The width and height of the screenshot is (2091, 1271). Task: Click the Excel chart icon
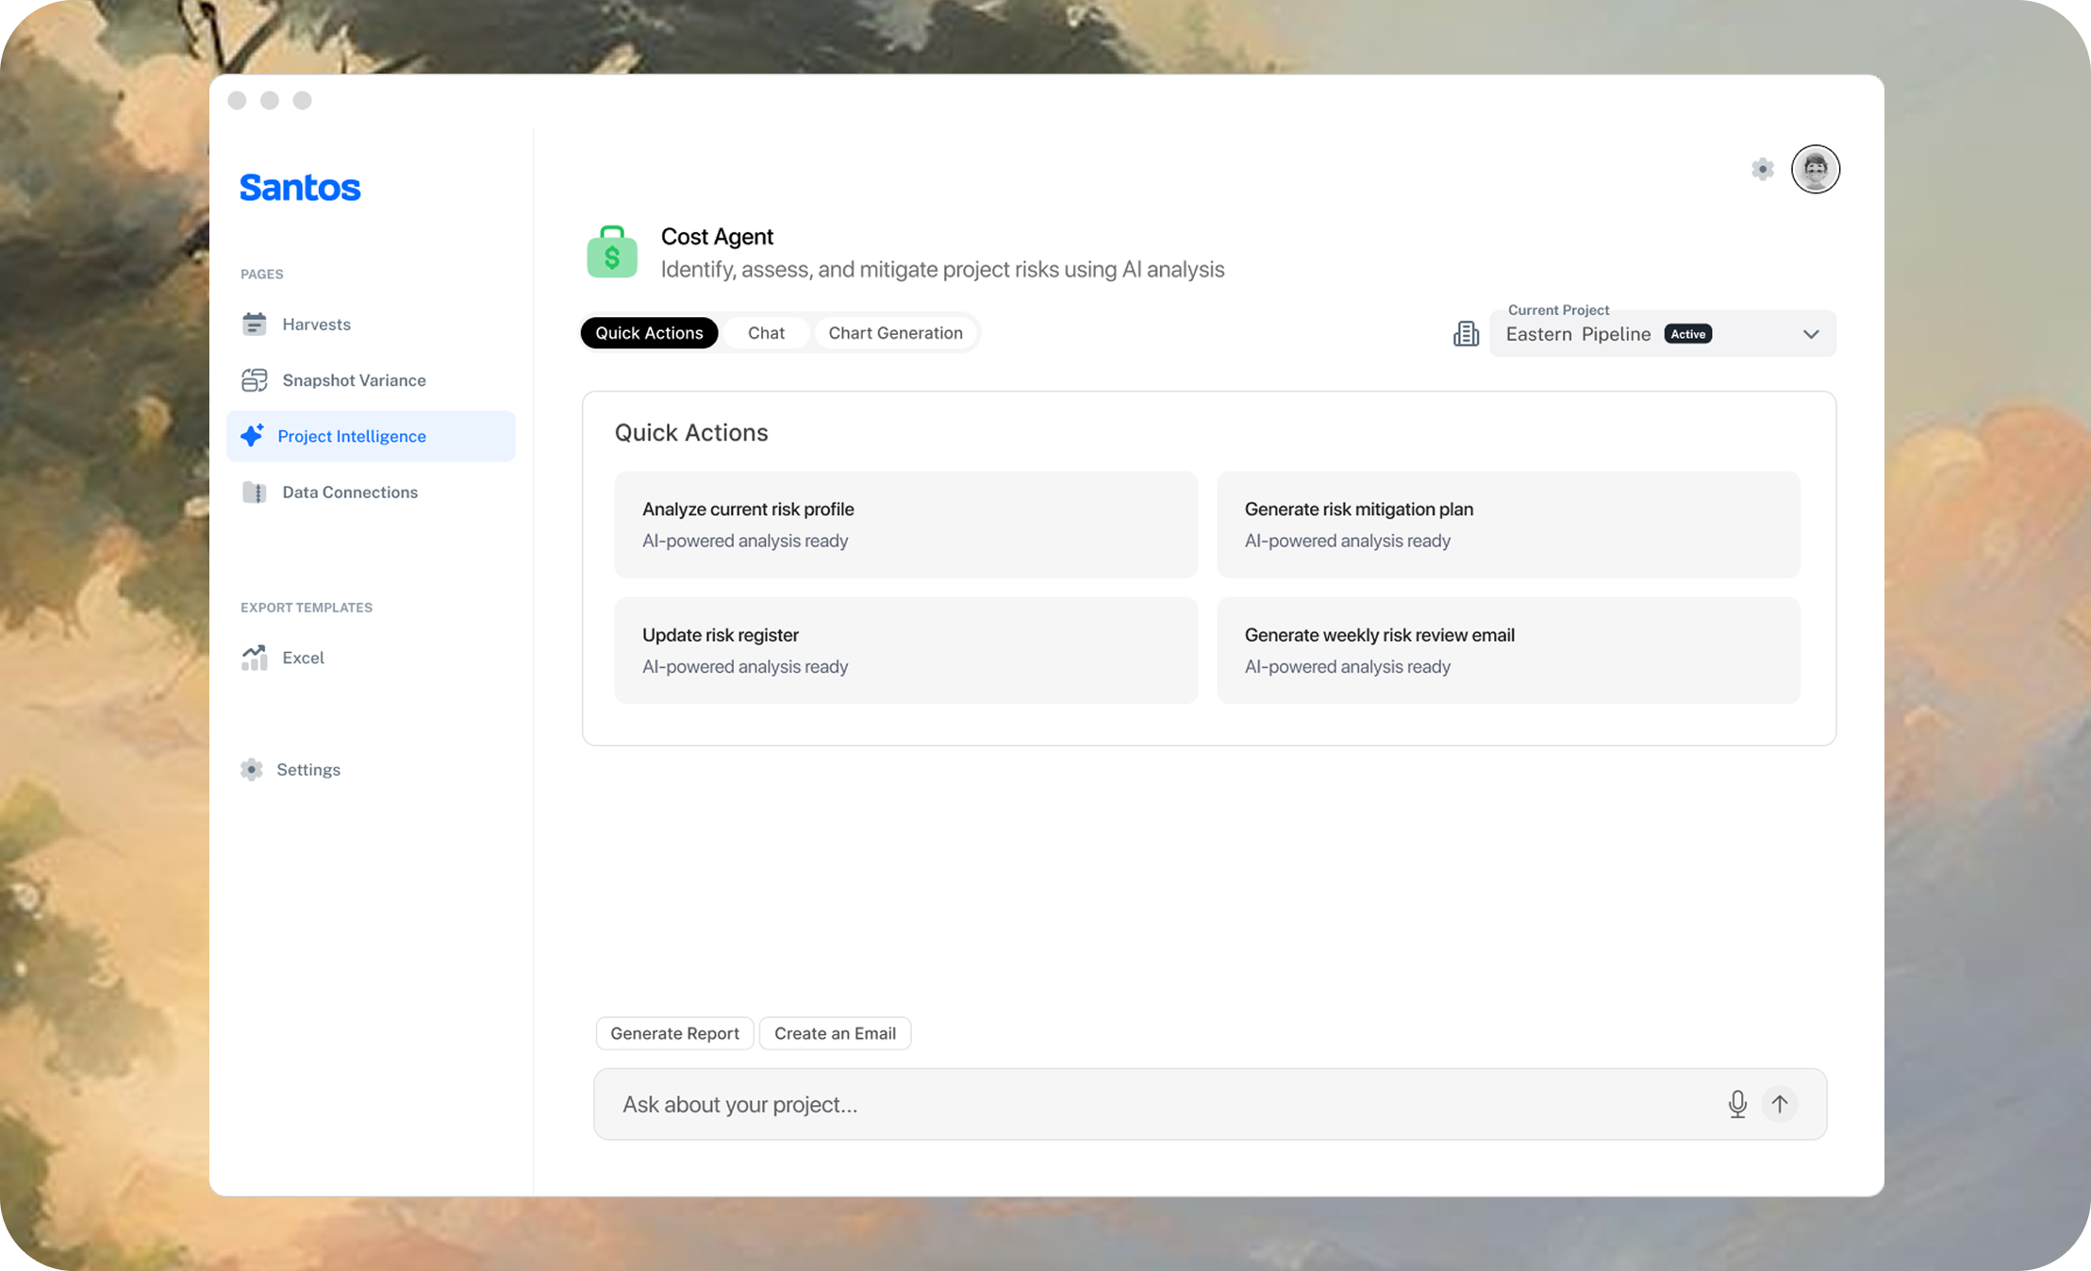(254, 658)
